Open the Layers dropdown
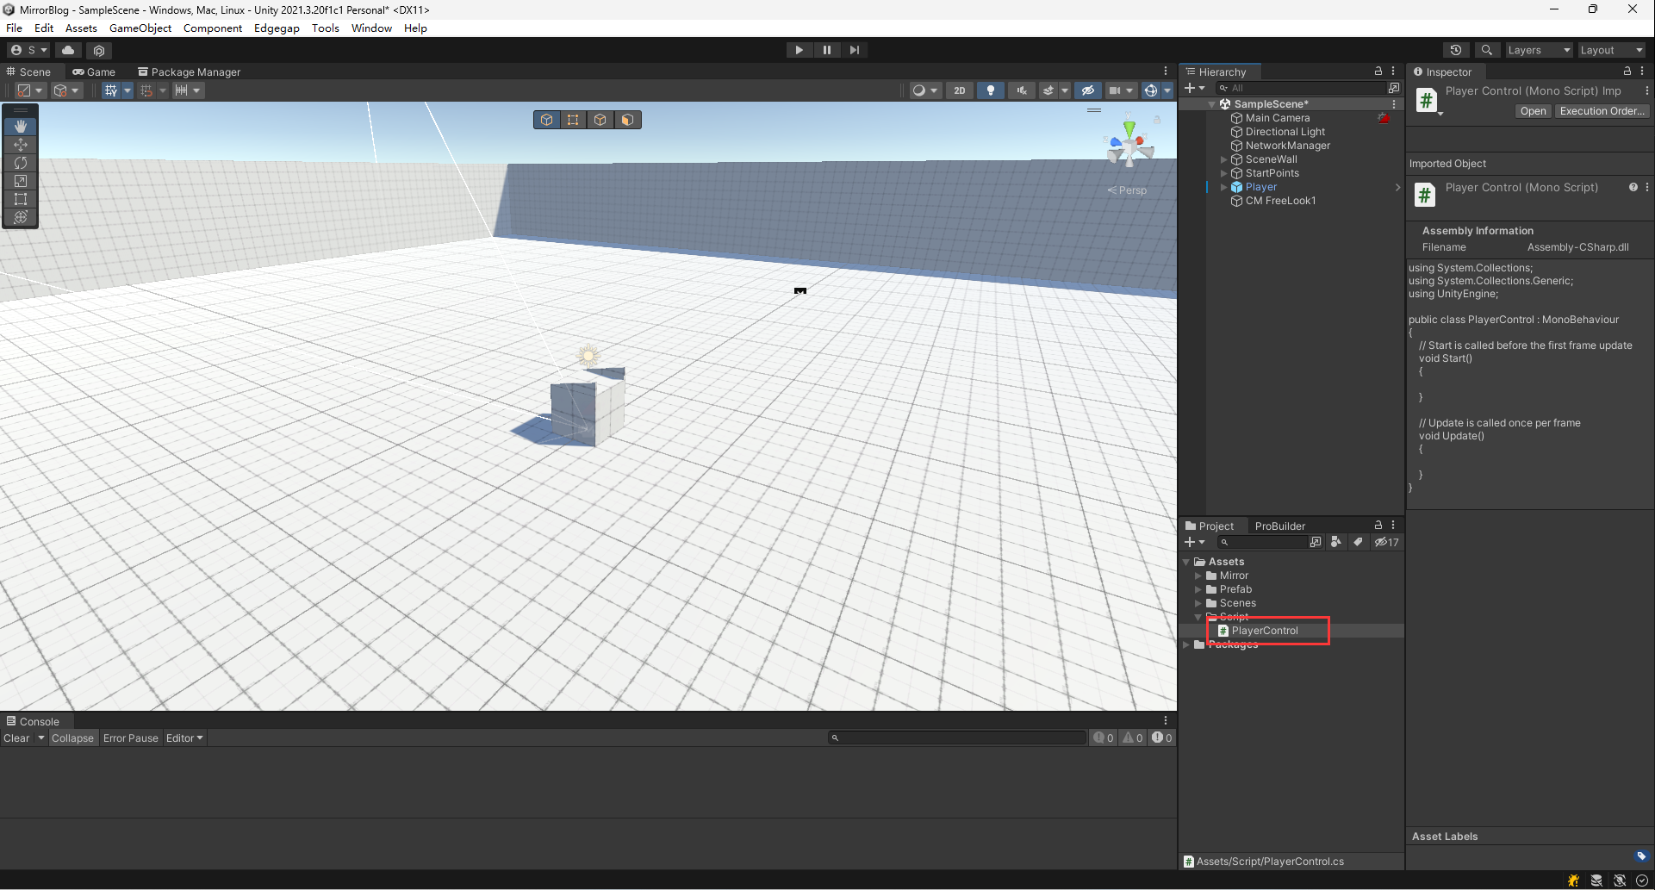The width and height of the screenshot is (1655, 890). click(x=1539, y=50)
